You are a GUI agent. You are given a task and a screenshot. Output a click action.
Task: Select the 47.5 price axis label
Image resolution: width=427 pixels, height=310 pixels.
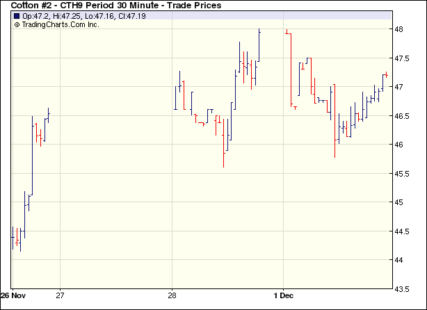click(x=403, y=58)
